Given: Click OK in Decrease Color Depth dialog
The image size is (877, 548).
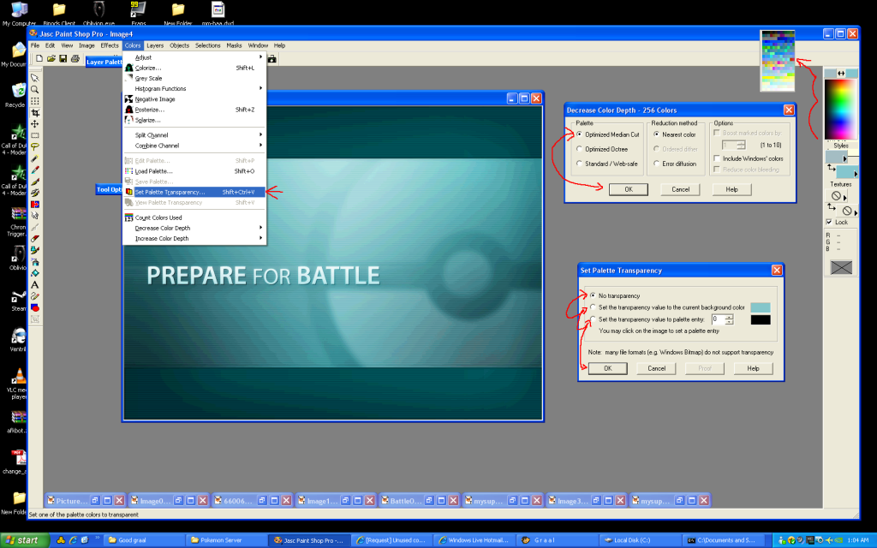Looking at the screenshot, I should (x=629, y=189).
